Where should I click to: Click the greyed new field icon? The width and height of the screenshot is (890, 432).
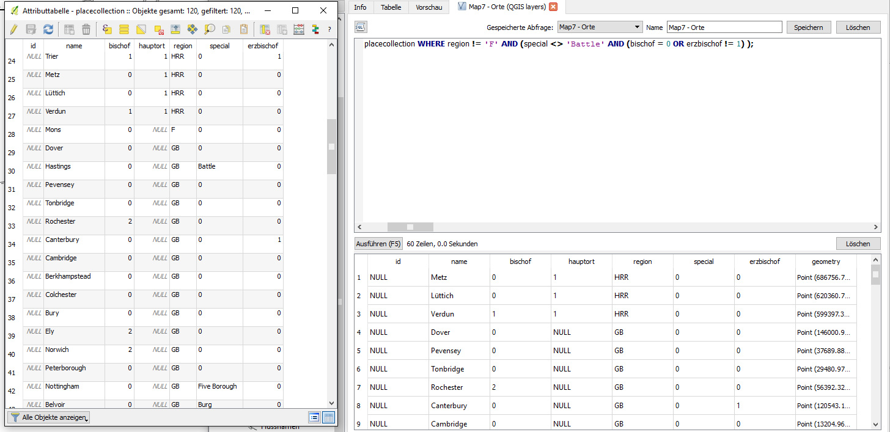pyautogui.click(x=282, y=29)
